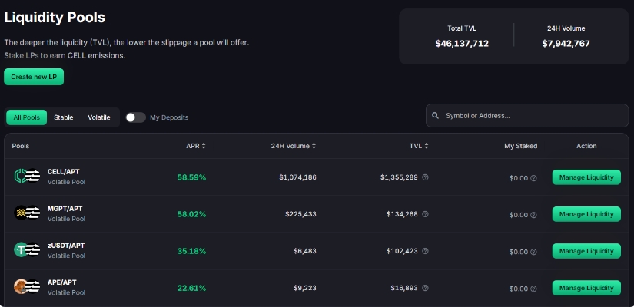Manage Liquidity for APE/APT pool
Viewport: 634px width, 307px height.
pyautogui.click(x=586, y=288)
